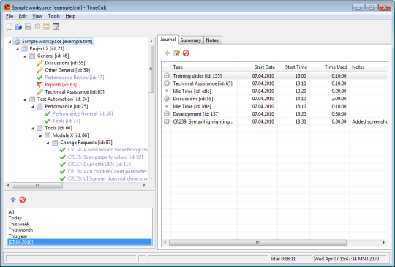This screenshot has width=395, height=267.
Task: Switch to the Notes tab
Action: (x=212, y=40)
